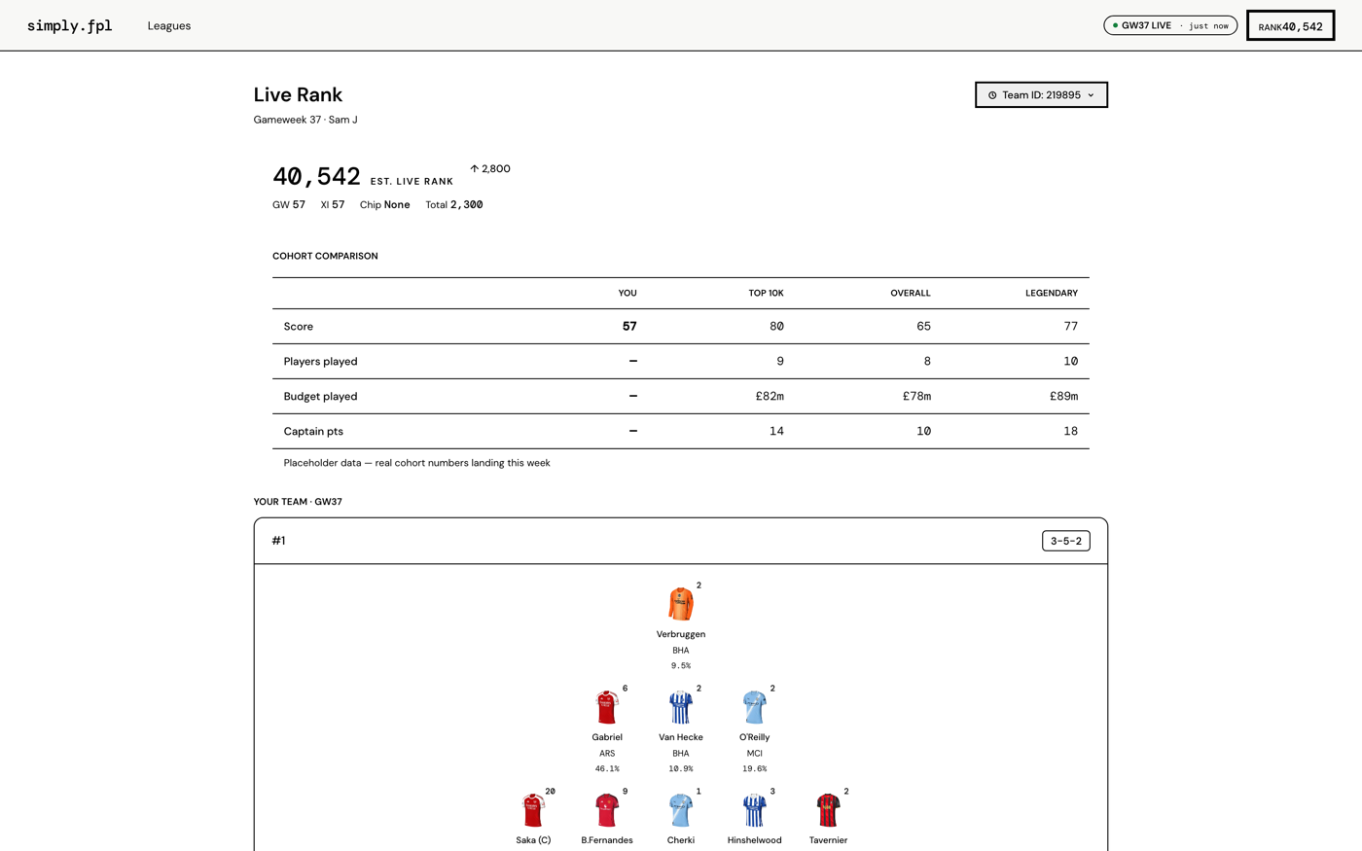Select Gabriel's Arsenal shirt icon
The height and width of the screenshot is (851, 1362).
607,707
